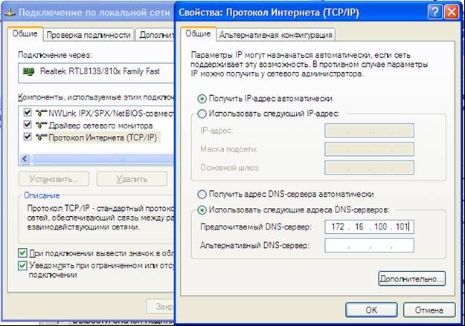Click the network monitor driver icon

click(x=42, y=125)
